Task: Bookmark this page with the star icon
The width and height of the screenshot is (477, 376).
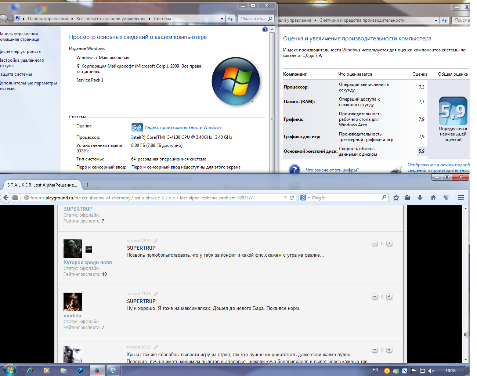Action: pos(396,198)
